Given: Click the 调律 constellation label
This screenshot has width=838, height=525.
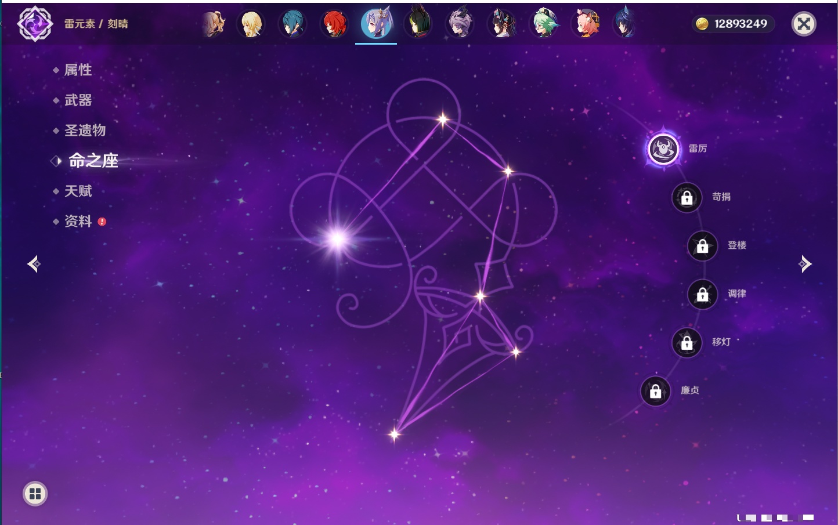Looking at the screenshot, I should tap(737, 294).
